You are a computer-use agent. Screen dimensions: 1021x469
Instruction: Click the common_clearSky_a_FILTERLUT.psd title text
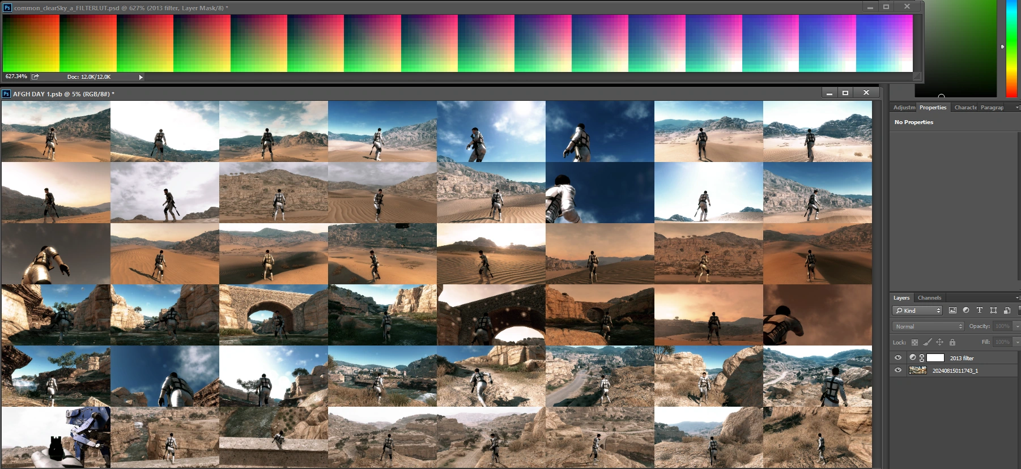(x=121, y=8)
